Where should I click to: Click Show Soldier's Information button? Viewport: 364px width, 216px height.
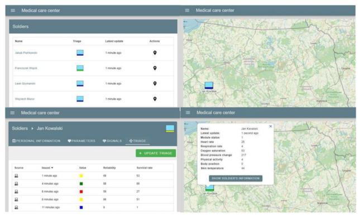tap(236, 178)
